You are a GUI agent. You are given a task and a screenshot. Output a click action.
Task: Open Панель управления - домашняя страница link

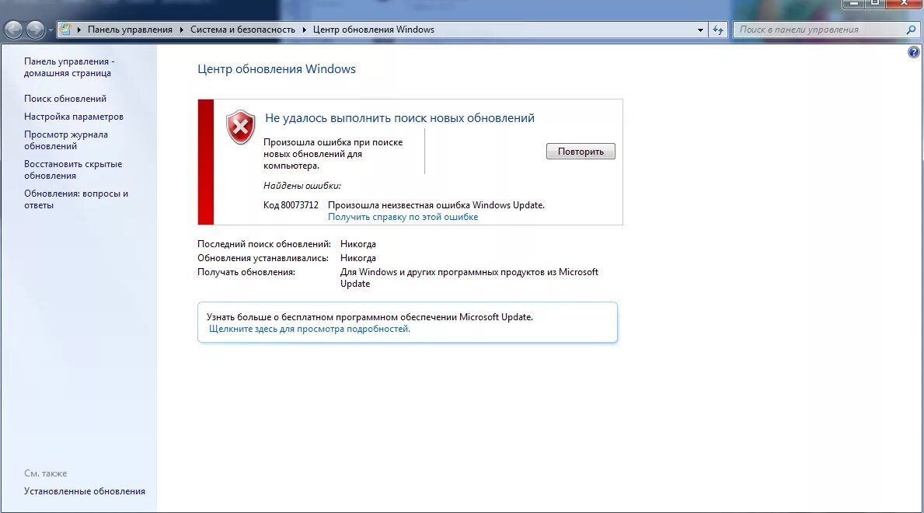pyautogui.click(x=69, y=67)
